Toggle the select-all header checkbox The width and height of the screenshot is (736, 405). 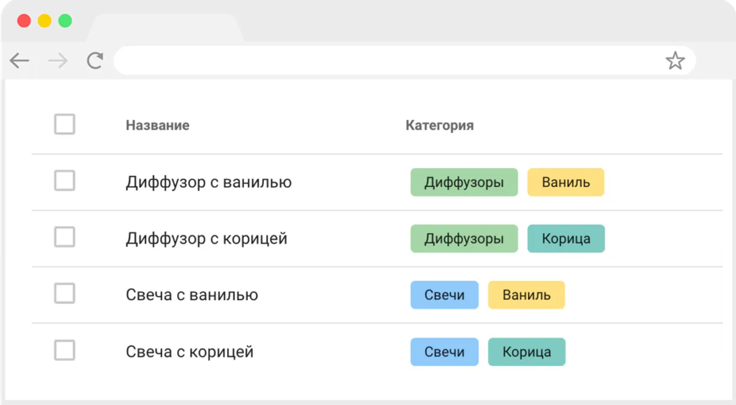coord(64,124)
